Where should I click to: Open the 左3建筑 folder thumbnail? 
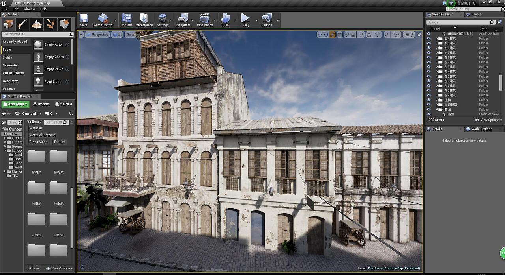pos(36,157)
